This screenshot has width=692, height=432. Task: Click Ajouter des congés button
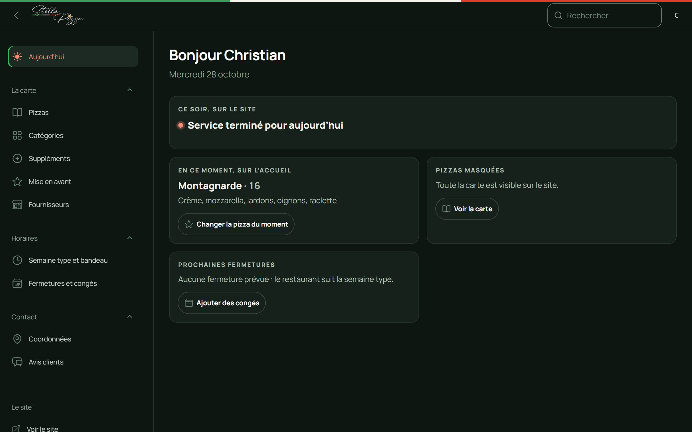pyautogui.click(x=222, y=303)
